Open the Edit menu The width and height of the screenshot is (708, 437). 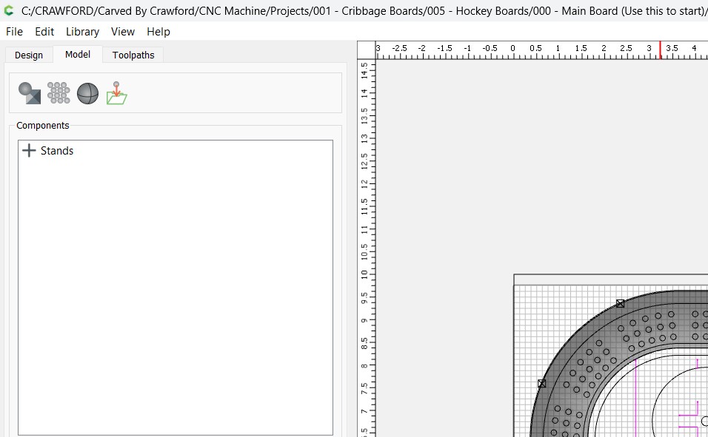pos(44,32)
